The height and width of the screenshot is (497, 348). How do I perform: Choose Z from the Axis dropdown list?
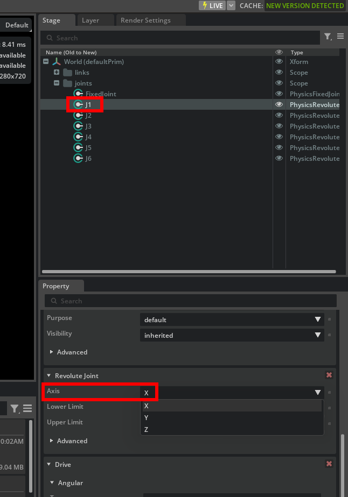coord(146,429)
